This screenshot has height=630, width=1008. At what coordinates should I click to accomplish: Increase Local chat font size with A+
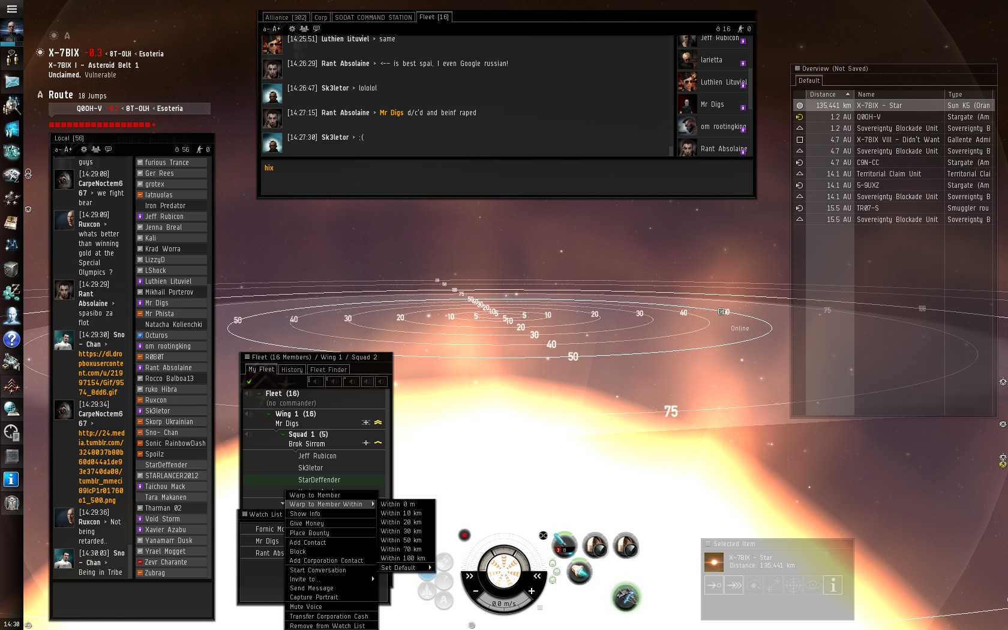pos(68,149)
